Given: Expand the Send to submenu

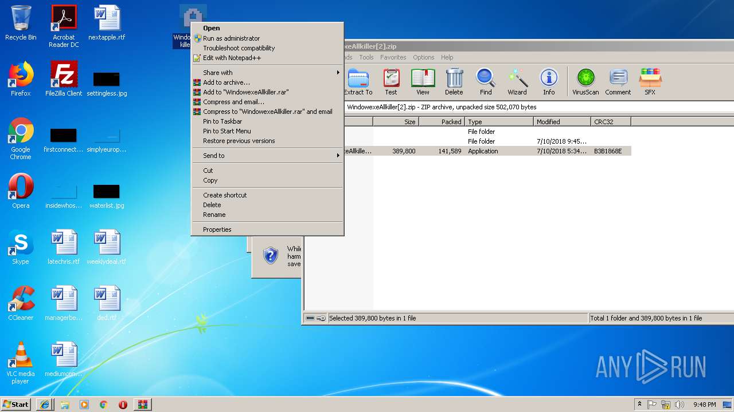Looking at the screenshot, I should click(x=267, y=156).
